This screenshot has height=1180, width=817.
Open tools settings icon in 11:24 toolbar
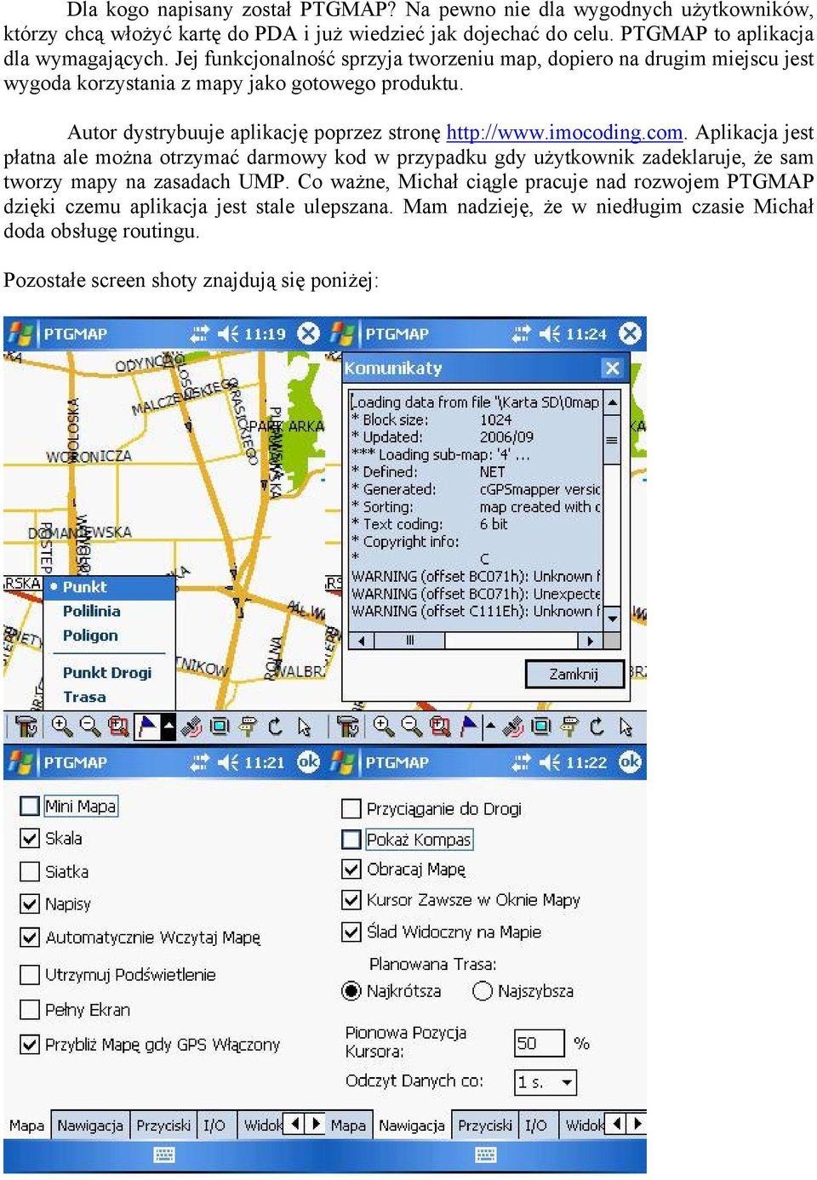(x=348, y=727)
